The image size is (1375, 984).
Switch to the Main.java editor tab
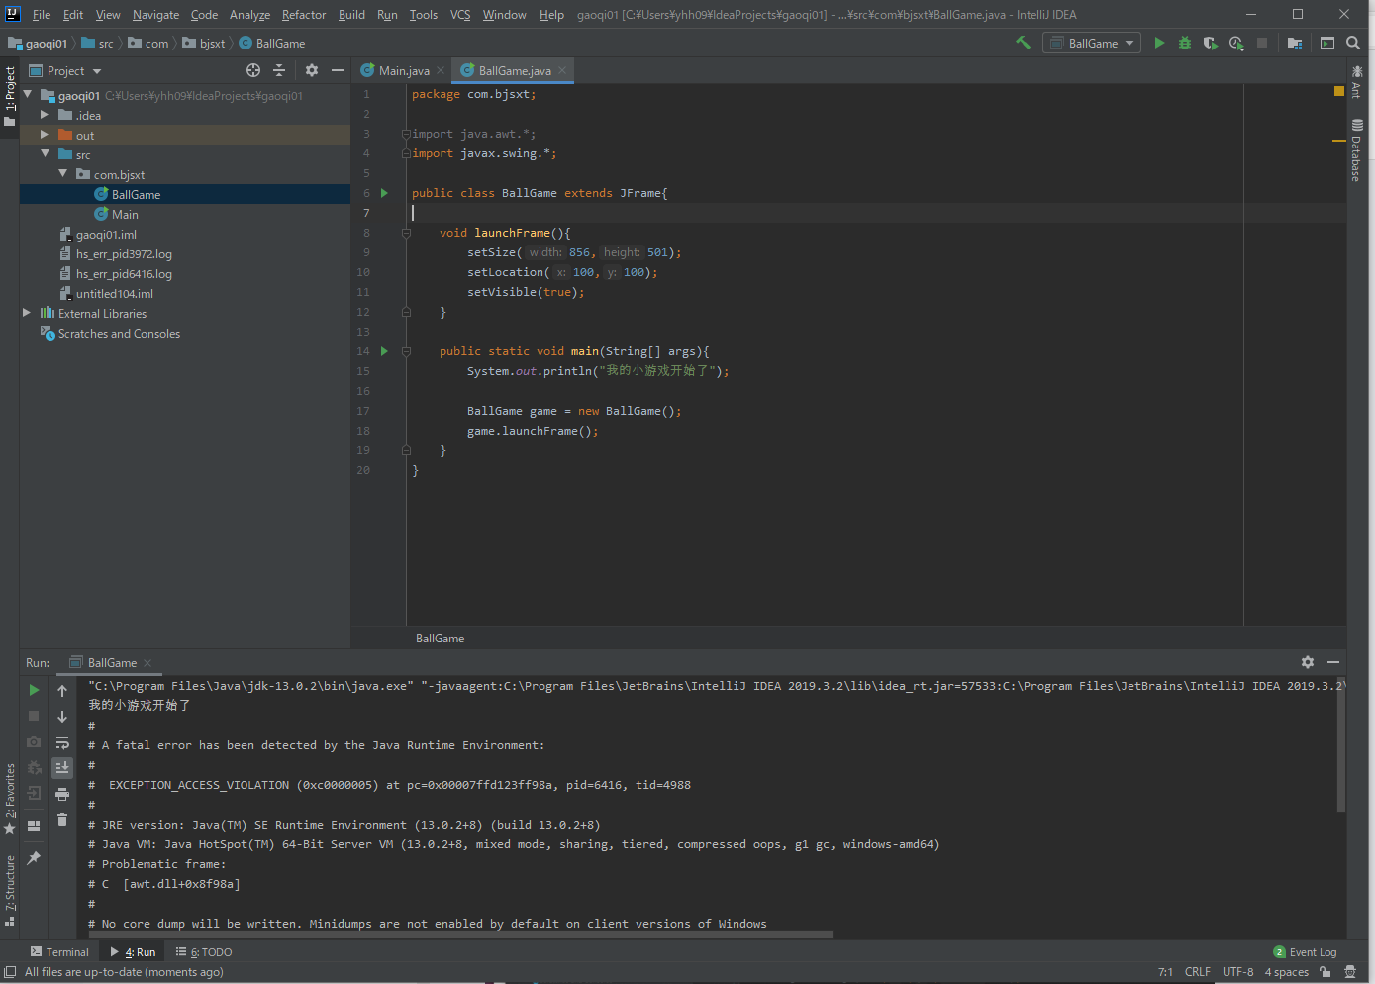[x=404, y=71]
